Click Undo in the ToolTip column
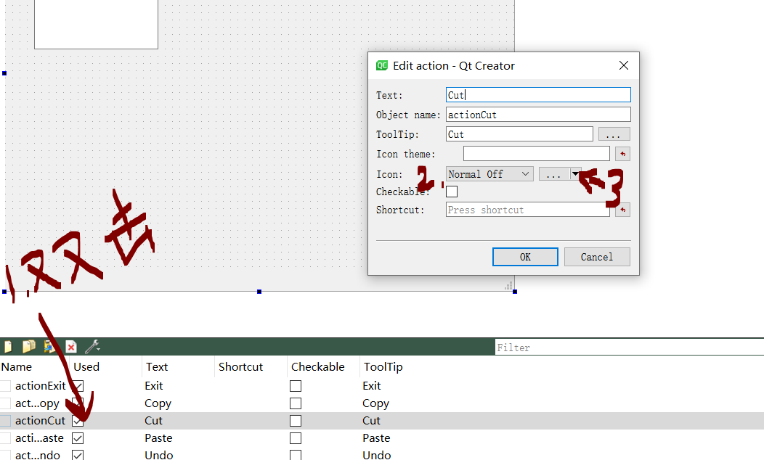This screenshot has width=764, height=460. (377, 455)
